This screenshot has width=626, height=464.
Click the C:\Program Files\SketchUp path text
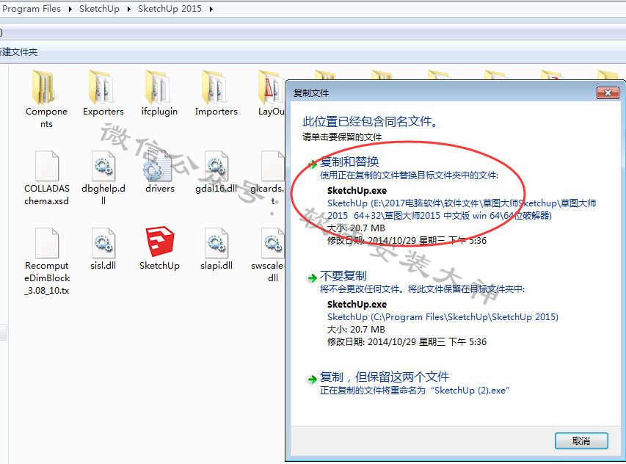(443, 317)
